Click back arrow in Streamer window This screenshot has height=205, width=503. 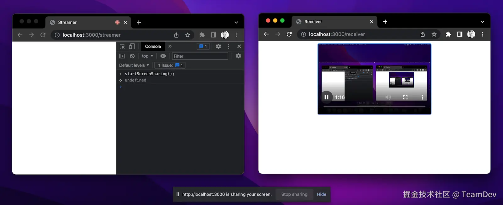[20, 35]
